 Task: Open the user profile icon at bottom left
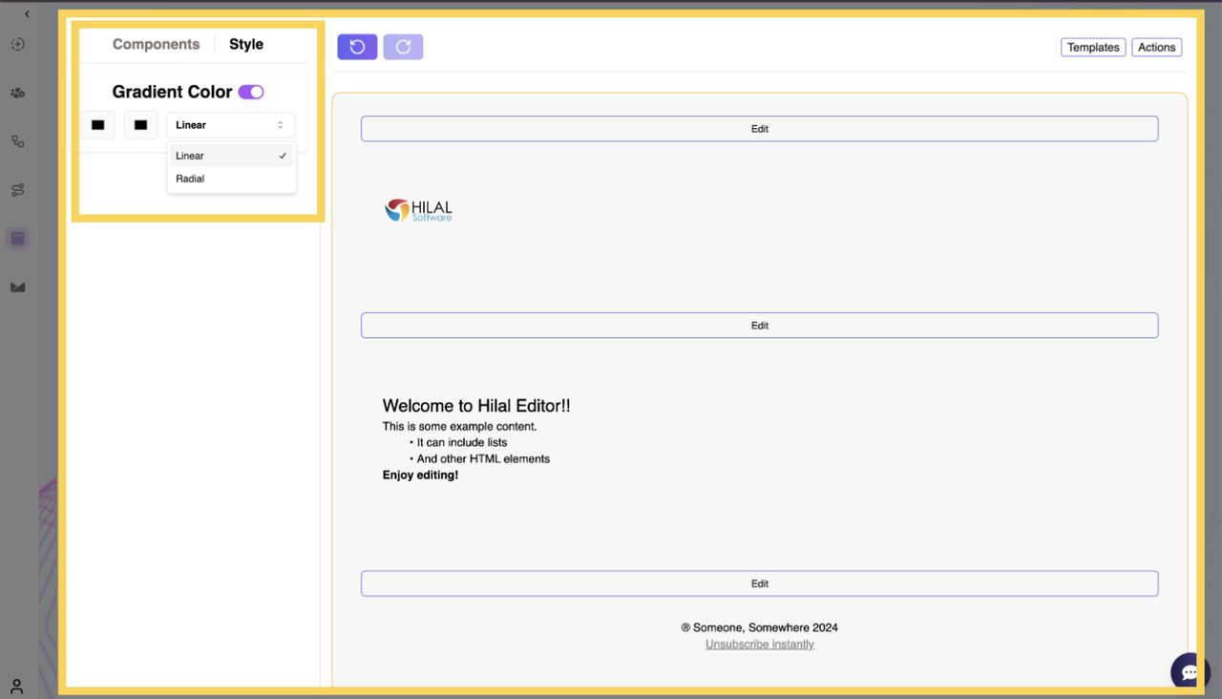point(16,686)
